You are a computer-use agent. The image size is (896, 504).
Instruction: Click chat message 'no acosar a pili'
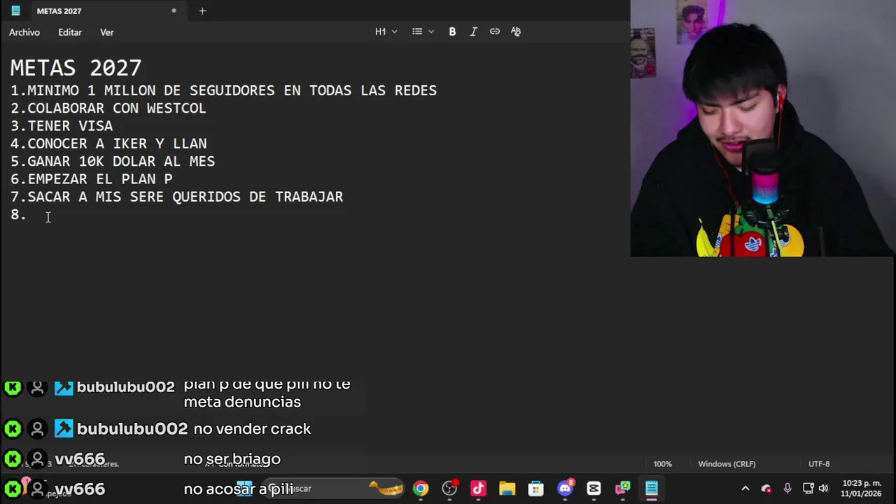(x=239, y=489)
